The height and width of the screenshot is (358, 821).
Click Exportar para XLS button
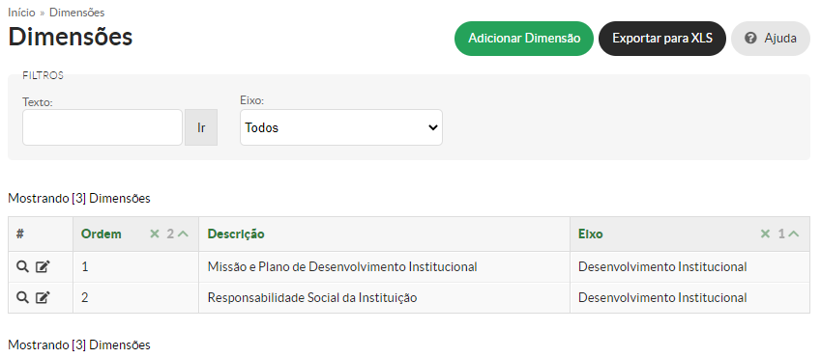[661, 39]
